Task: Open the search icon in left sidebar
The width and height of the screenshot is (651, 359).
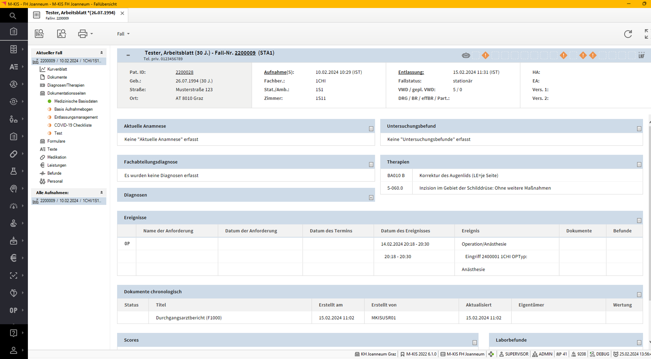Action: click(x=13, y=16)
